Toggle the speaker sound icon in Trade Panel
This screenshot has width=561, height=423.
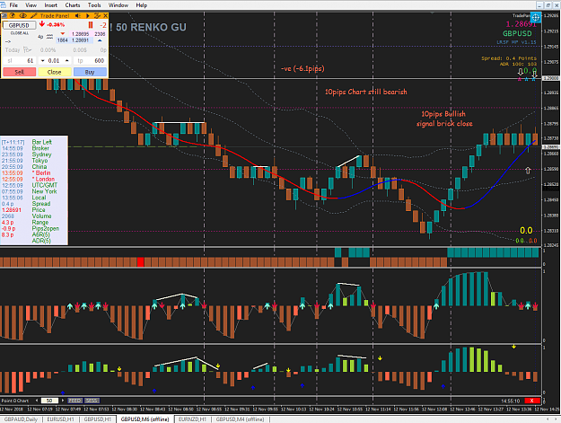click(77, 16)
